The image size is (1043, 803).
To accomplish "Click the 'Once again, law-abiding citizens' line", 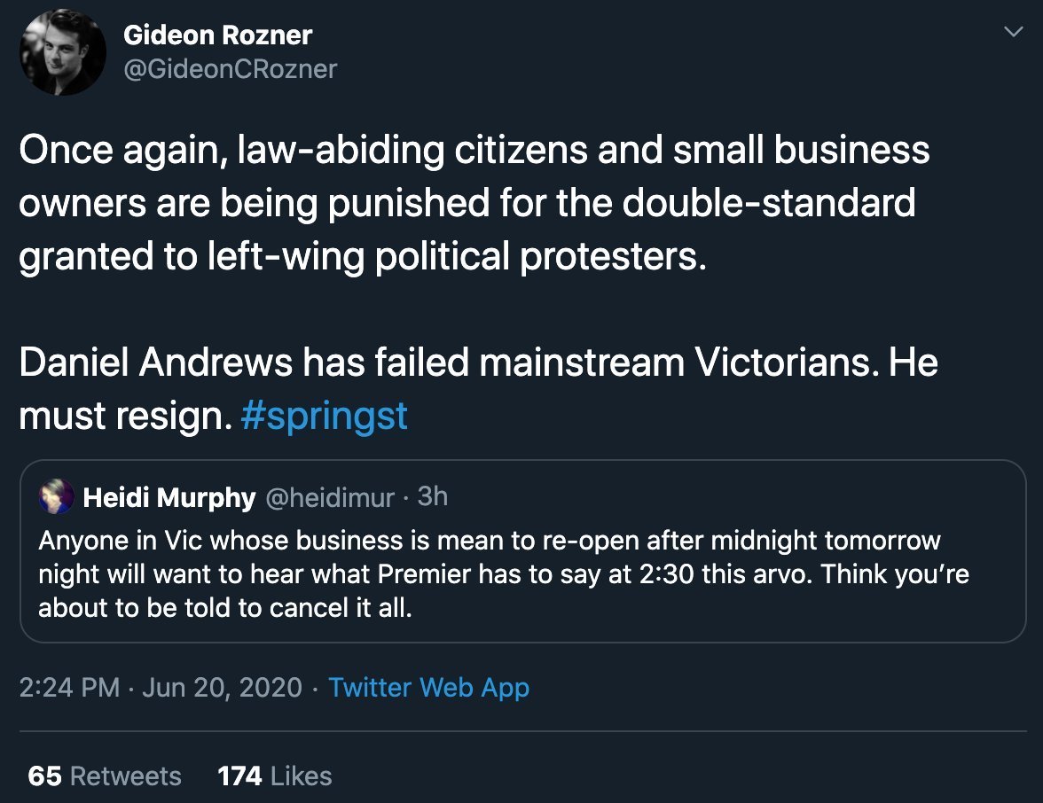I will (474, 151).
